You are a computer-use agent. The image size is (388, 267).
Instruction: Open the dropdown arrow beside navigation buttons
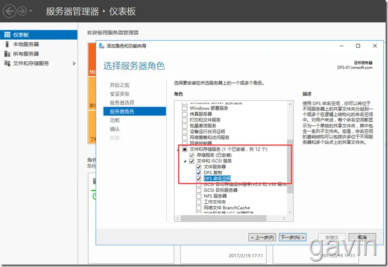[x=31, y=11]
